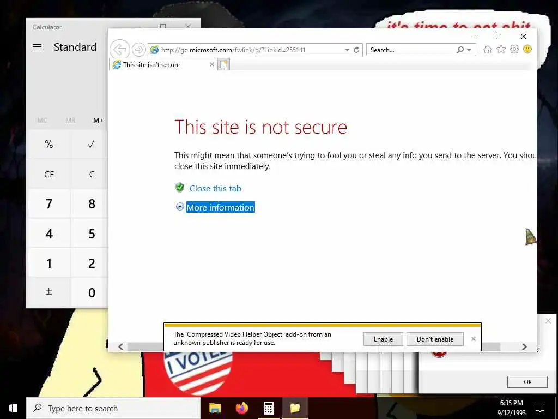Screen dimensions: 558x419
Task: Click the refresh icon in the address bar
Action: click(x=356, y=50)
